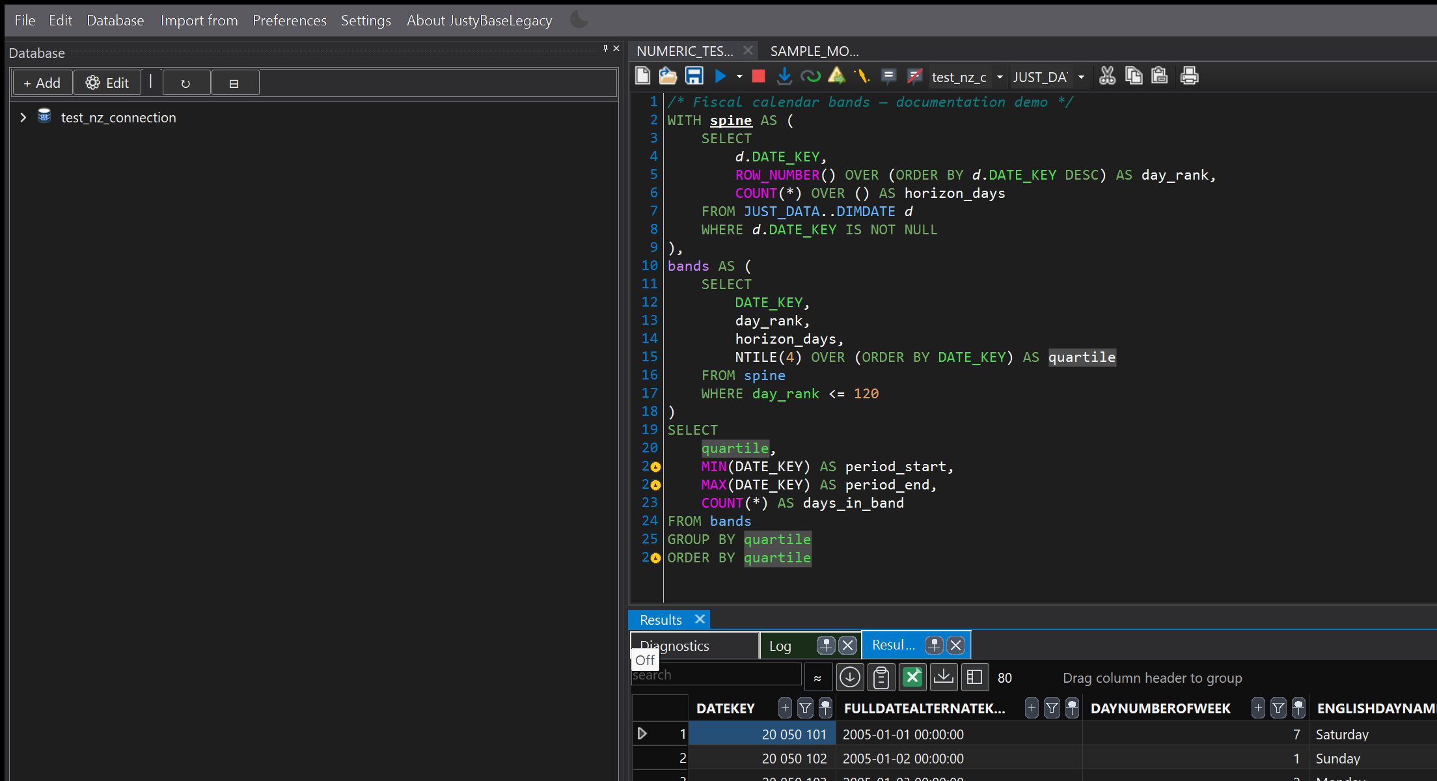The width and height of the screenshot is (1437, 781).
Task: Select the Results panel tab
Action: pos(661,620)
